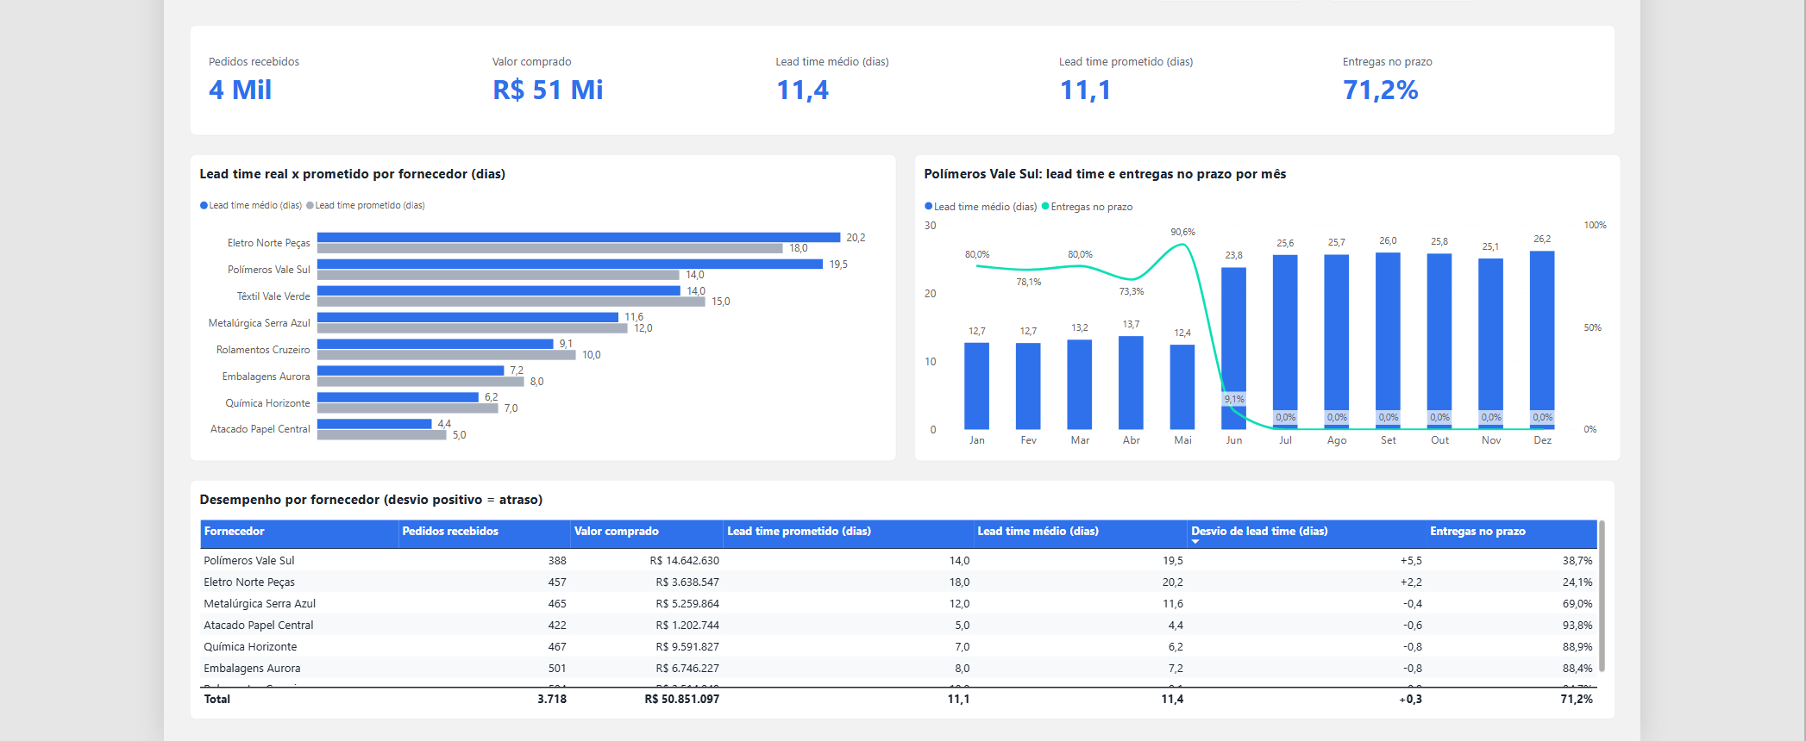The height and width of the screenshot is (741, 1806).
Task: Click the blue 6,2 bar for Química Horizonte
Action: (x=398, y=397)
